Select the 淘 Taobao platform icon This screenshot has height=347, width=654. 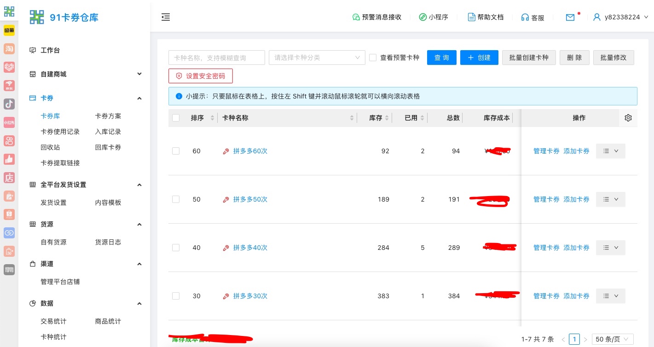pos(9,49)
